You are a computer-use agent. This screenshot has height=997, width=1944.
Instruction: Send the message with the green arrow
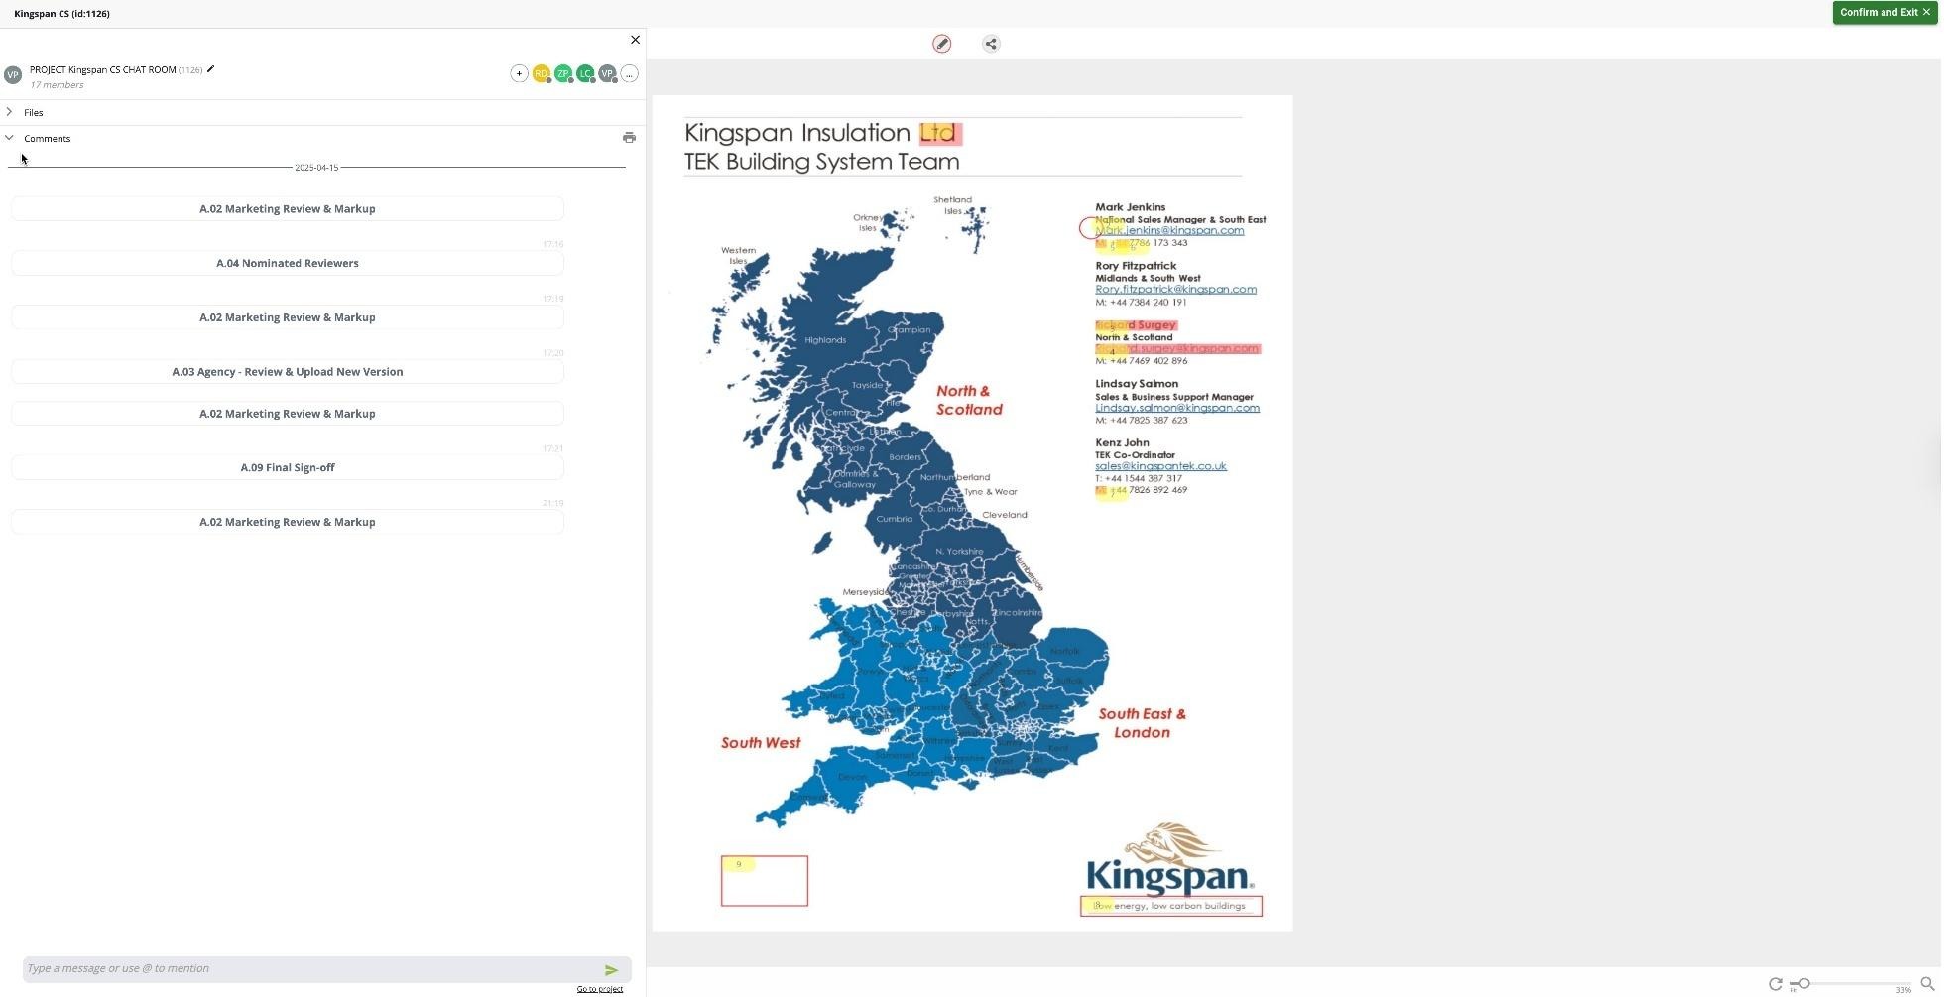point(611,970)
